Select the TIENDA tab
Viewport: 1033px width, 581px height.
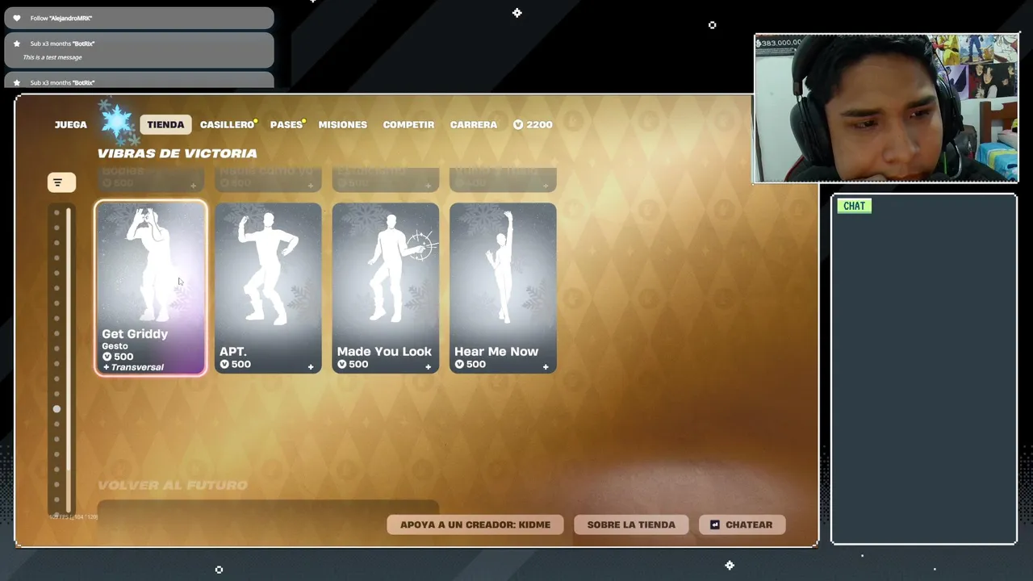[x=165, y=124]
